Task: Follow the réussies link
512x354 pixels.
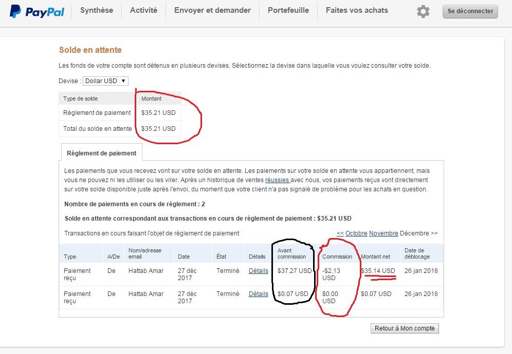Action: point(277,180)
